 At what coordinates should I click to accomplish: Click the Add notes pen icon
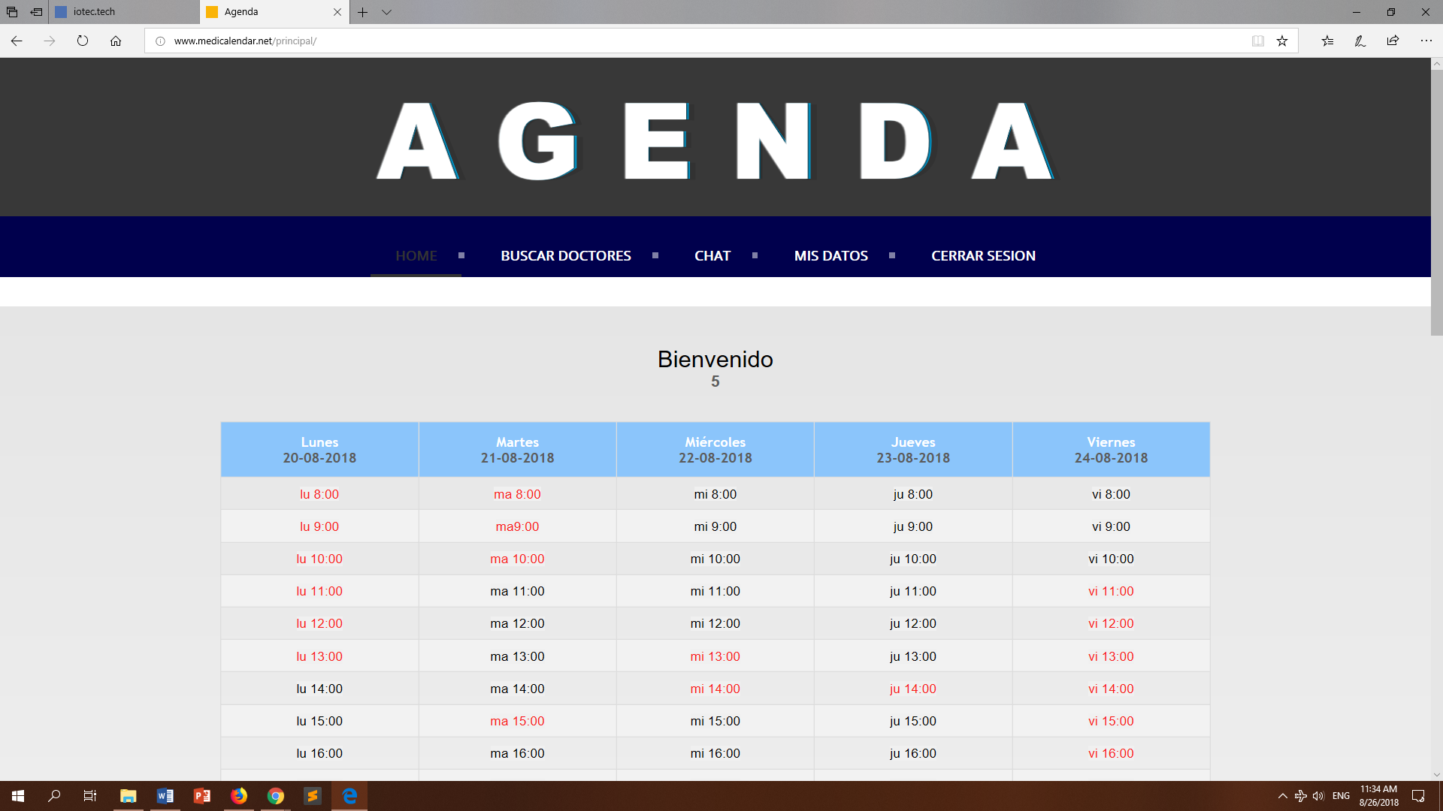1360,41
